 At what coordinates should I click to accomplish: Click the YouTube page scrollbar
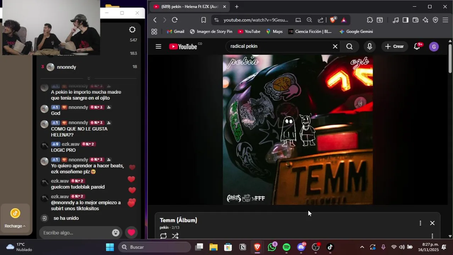pos(450,59)
